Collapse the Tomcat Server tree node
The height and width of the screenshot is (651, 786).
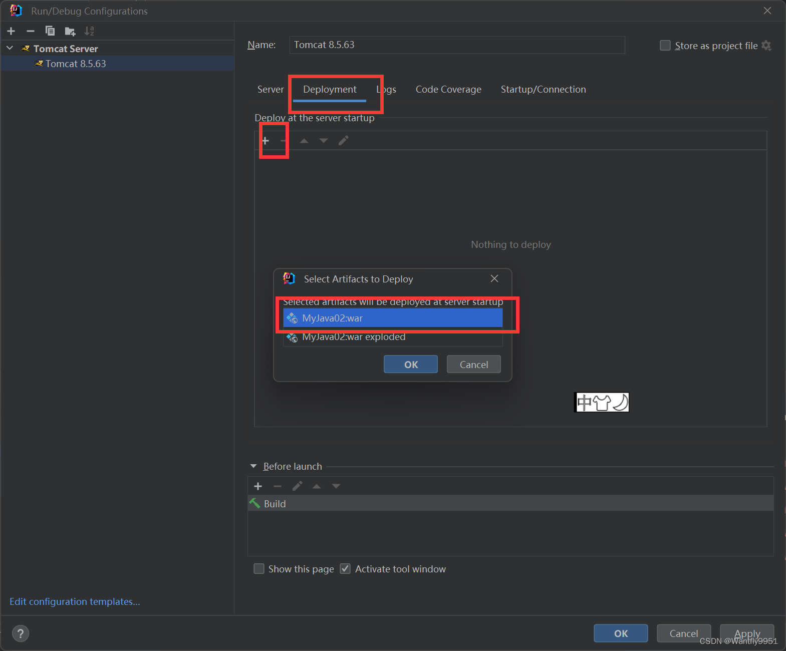click(x=10, y=48)
